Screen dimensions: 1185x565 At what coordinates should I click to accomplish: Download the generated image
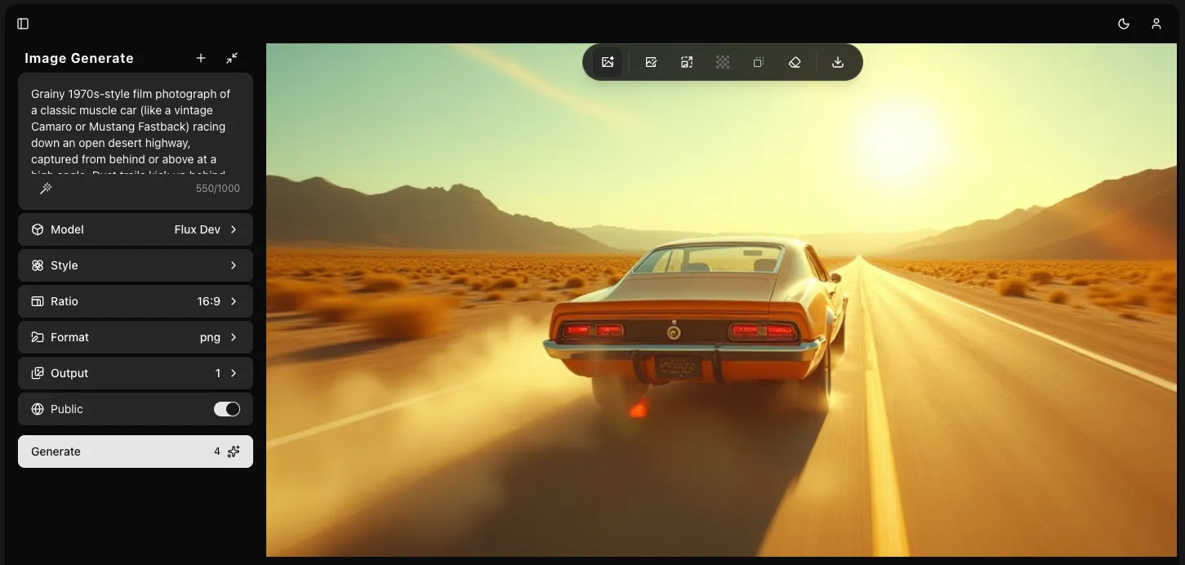838,62
